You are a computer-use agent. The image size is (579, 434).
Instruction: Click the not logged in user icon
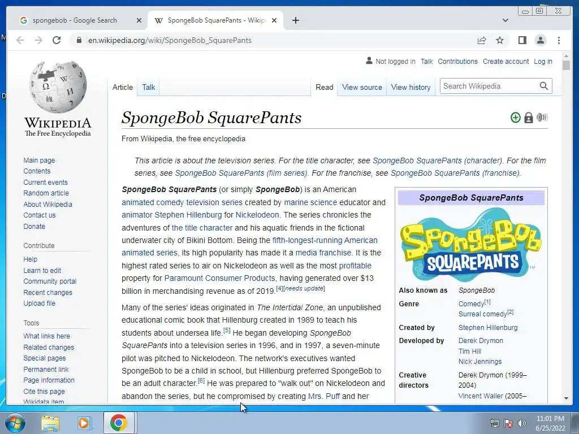tap(369, 60)
